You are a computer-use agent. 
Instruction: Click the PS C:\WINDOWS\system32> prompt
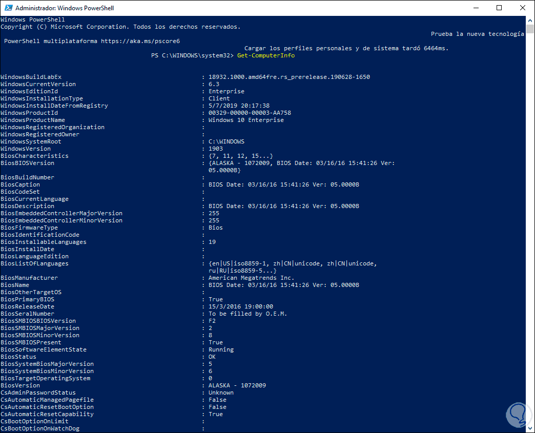[x=192, y=55]
